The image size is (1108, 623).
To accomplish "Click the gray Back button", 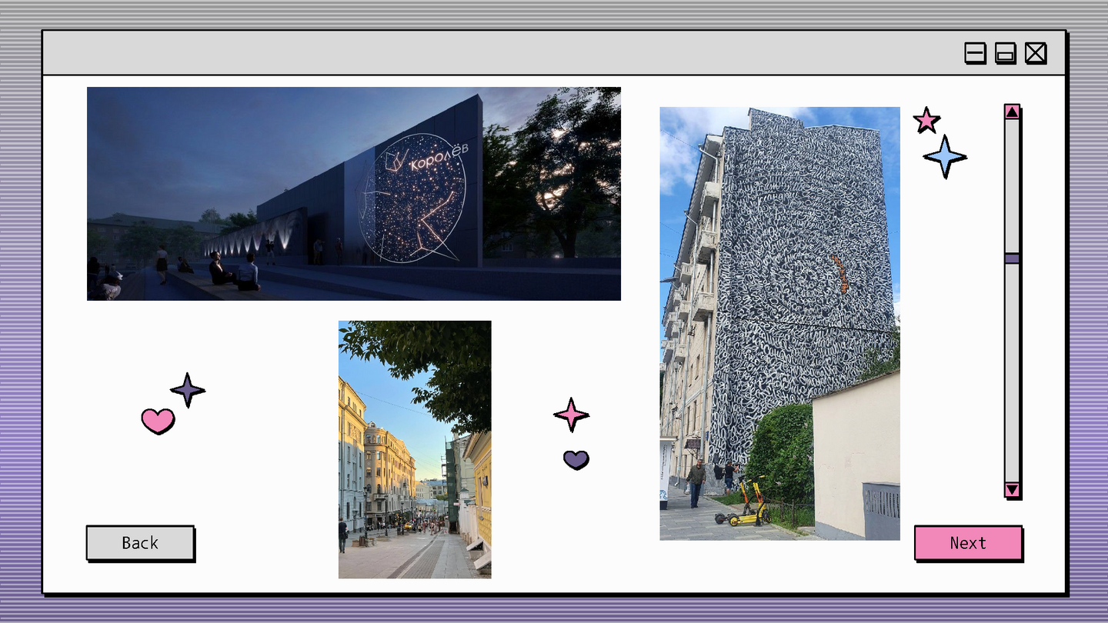I will click(139, 543).
